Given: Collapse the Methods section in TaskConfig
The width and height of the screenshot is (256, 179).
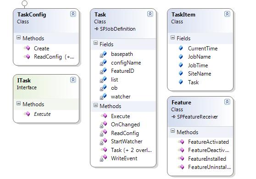Looking at the screenshot, I should pyautogui.click(x=19, y=38).
